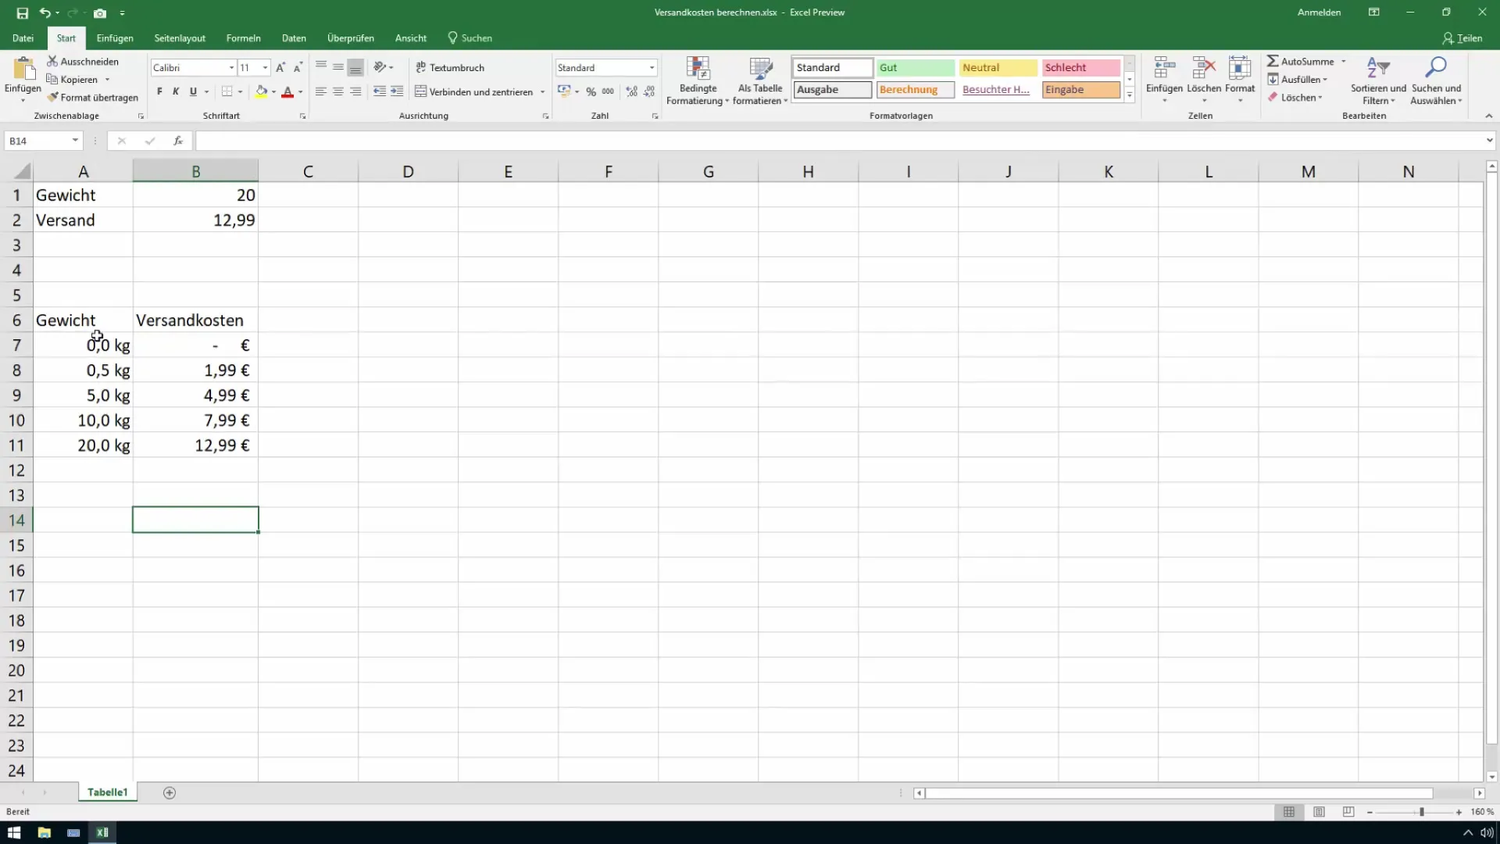
Task: Toggle italic formatting K button
Action: (176, 91)
